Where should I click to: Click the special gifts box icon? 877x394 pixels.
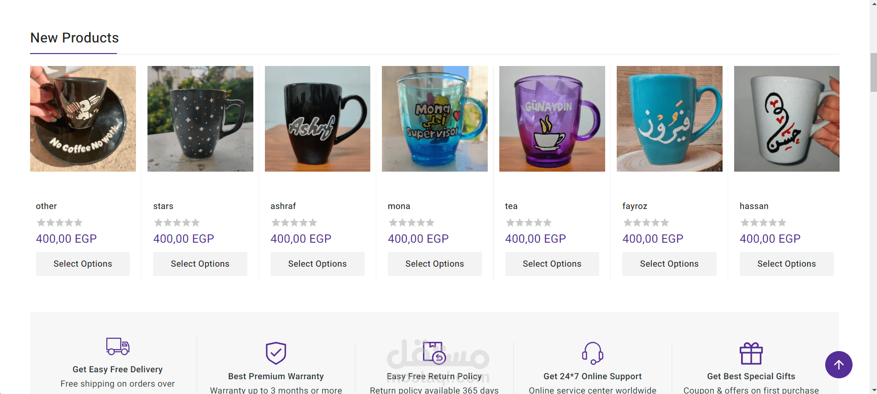751,353
